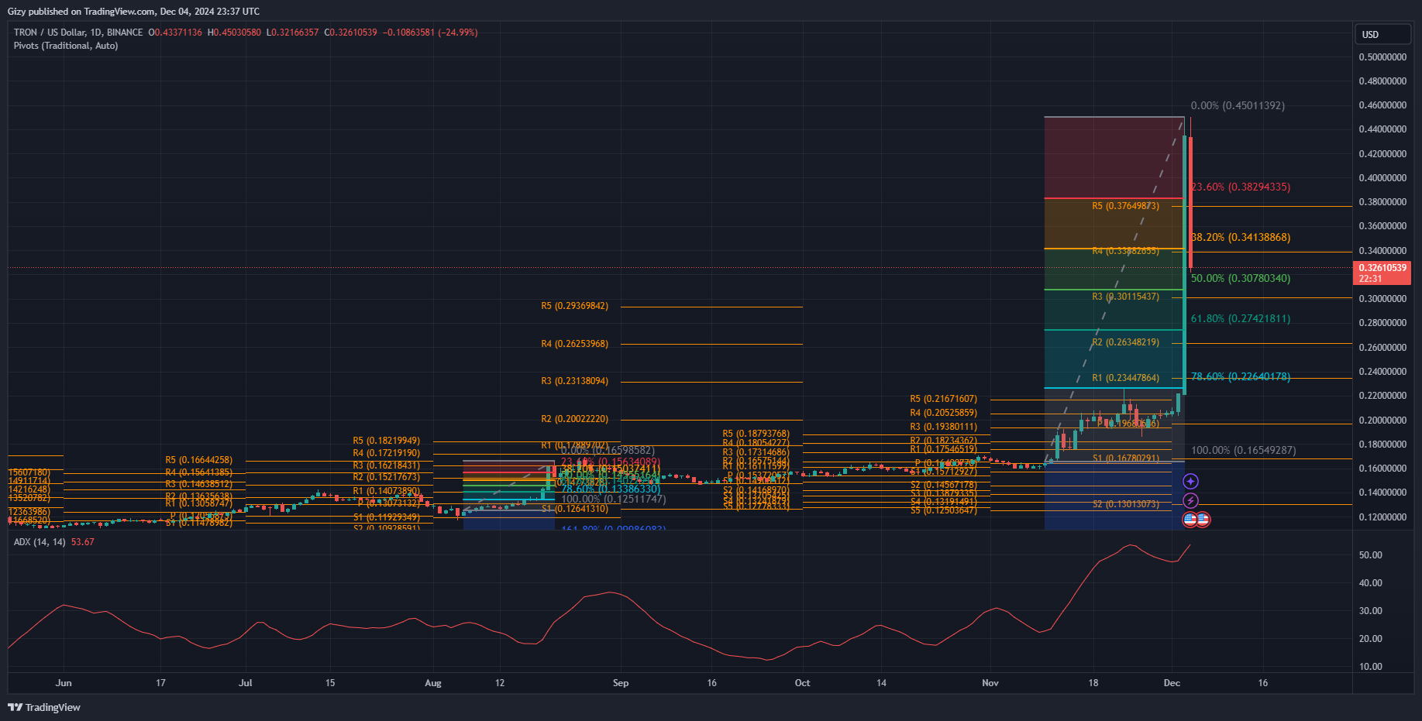Click pivot label S2 (0.13013073)
This screenshot has width=1422, height=721.
tap(1125, 504)
